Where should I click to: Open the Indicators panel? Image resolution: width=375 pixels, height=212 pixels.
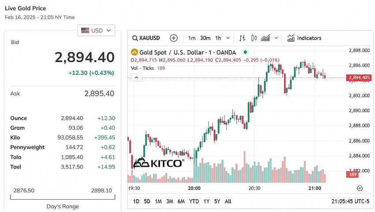304,38
